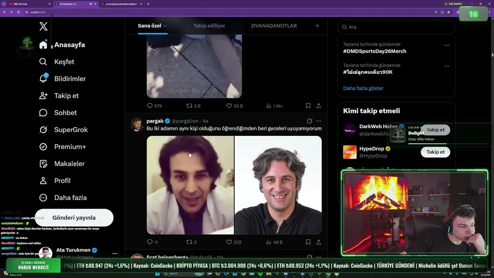Open #โฮ่เฮ่ลูกคนเดียว90K trending topic

pyautogui.click(x=368, y=72)
